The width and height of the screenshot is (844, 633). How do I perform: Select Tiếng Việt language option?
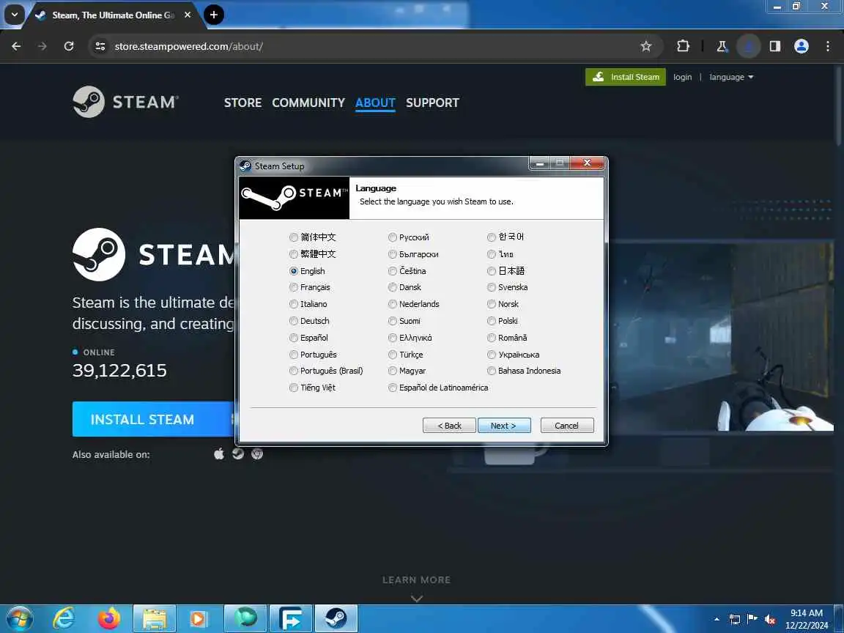tap(293, 388)
